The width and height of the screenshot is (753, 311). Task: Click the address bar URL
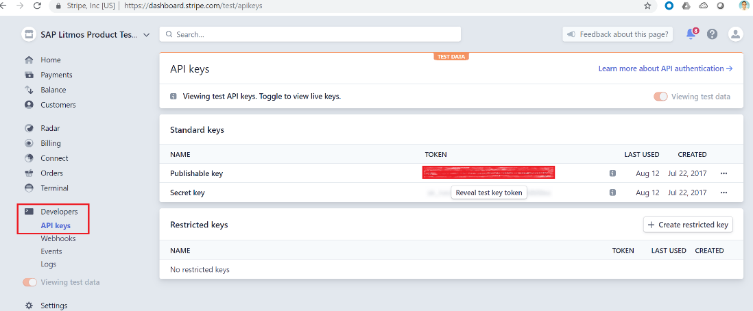point(193,5)
